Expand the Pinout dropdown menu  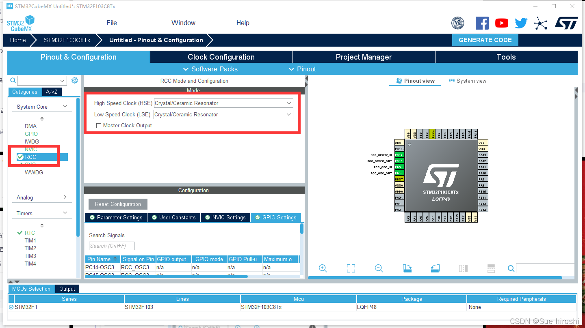[302, 69]
